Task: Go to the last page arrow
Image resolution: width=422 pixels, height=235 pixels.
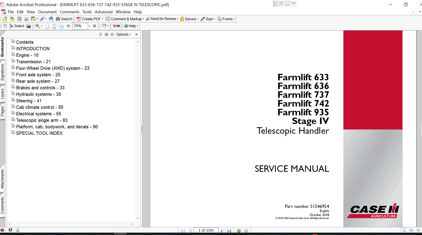Action: pos(229,231)
